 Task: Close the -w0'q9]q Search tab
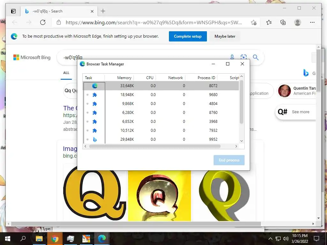pos(92,11)
